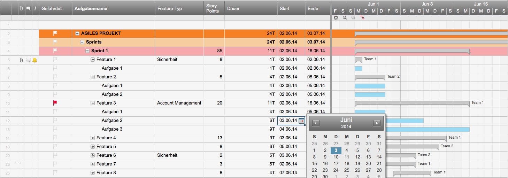Select the Feature-Typ column header
The height and width of the screenshot is (178, 508).
179,8
